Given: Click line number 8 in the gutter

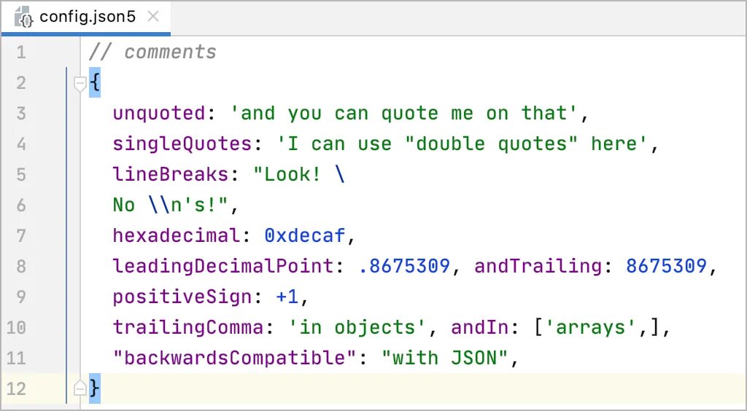Looking at the screenshot, I should coord(21,266).
